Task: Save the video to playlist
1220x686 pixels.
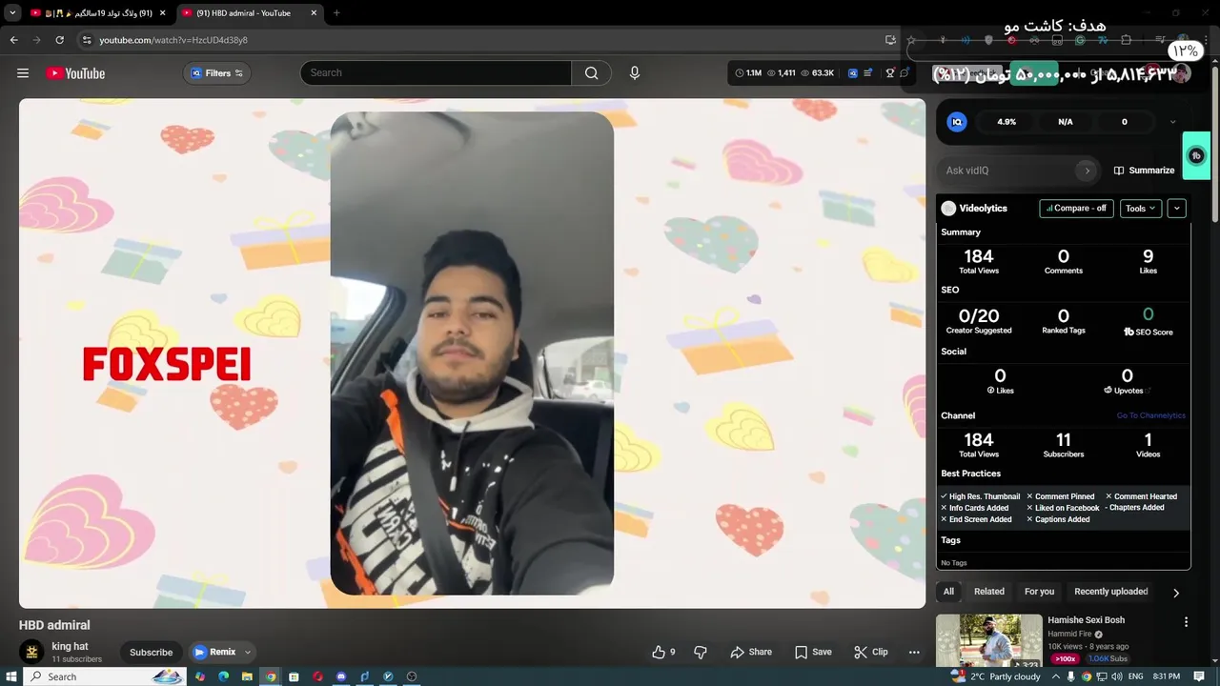Action: pyautogui.click(x=813, y=652)
